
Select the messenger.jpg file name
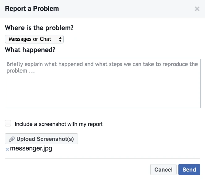click(31, 149)
